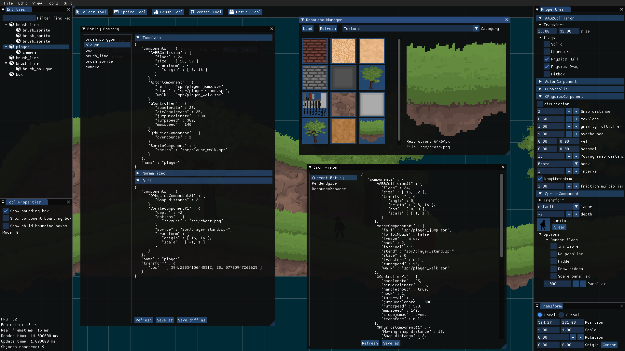Image resolution: width=625 pixels, height=351 pixels.
Task: Choose the Sprite Tool
Action: coord(130,12)
